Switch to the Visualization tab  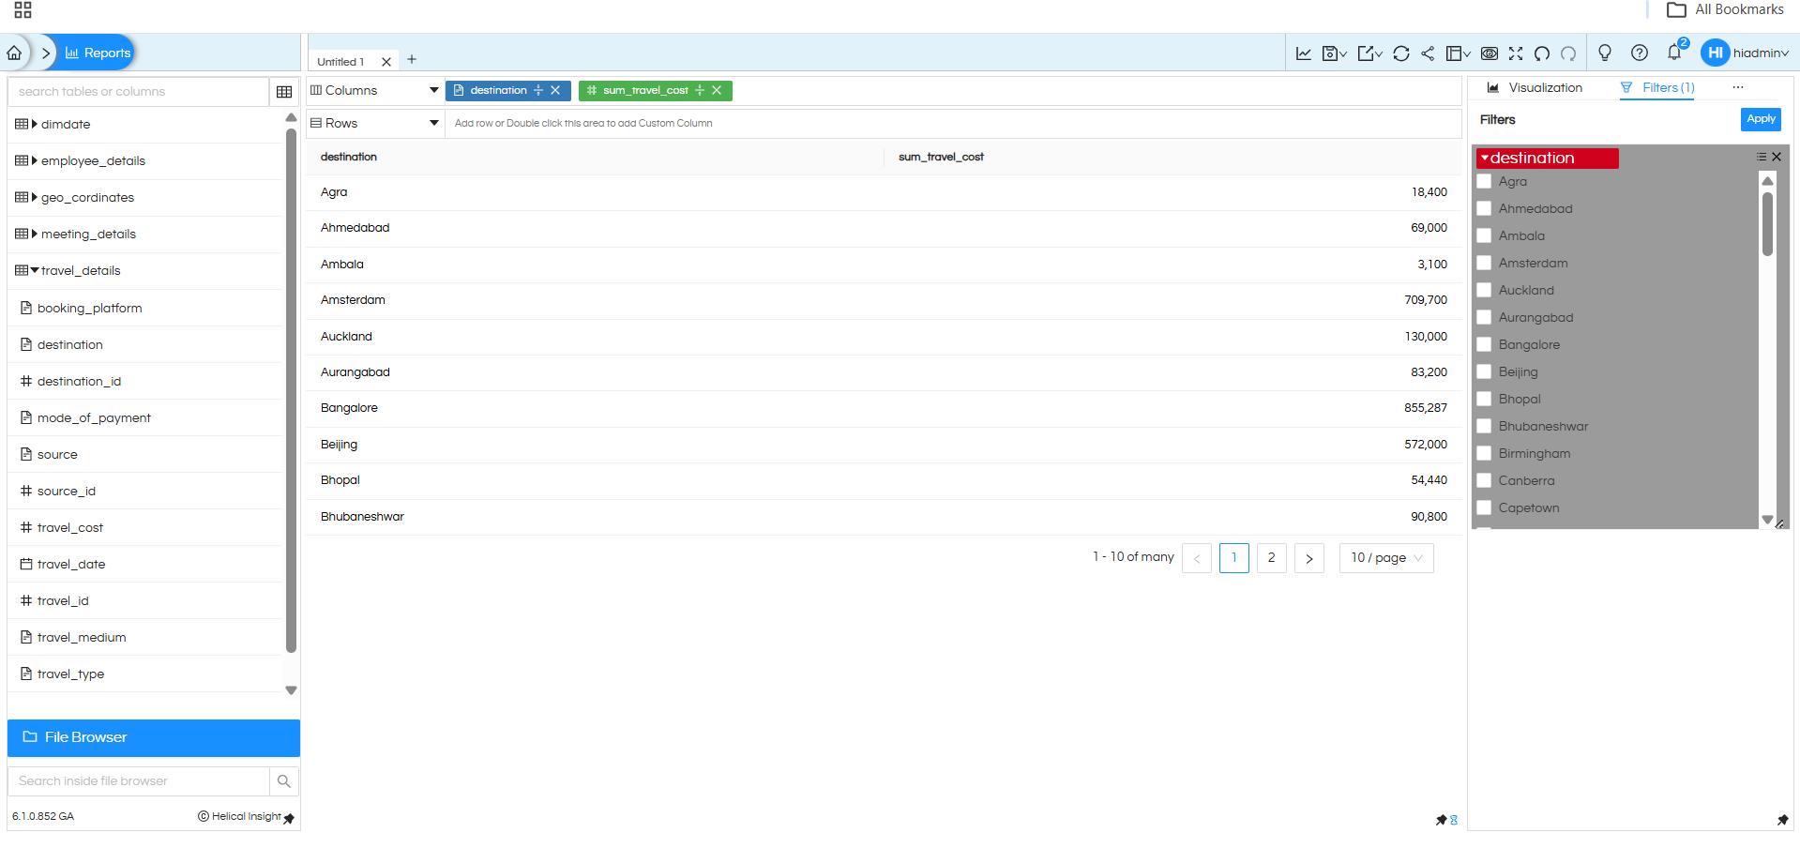(x=1535, y=88)
